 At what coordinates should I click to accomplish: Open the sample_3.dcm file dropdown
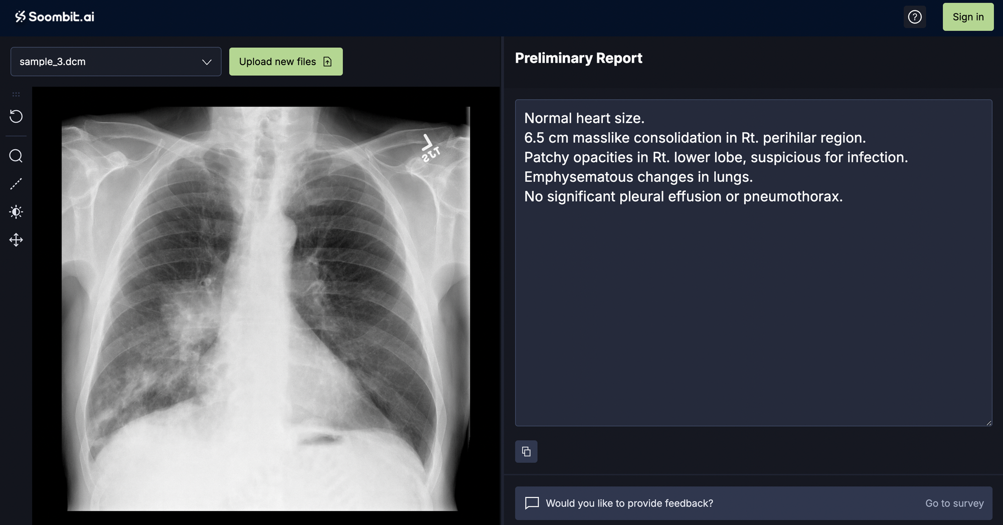pos(116,62)
